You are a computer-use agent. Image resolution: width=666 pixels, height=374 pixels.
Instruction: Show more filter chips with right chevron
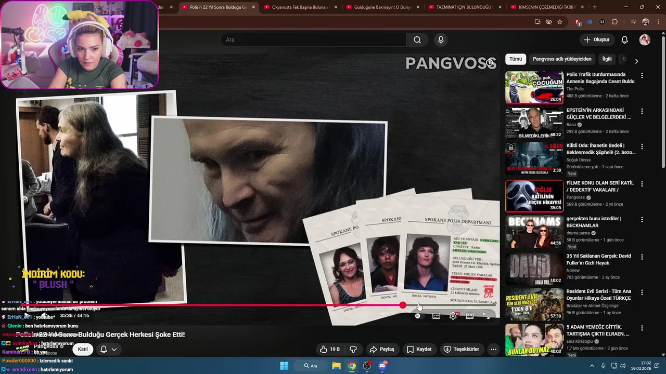click(636, 61)
